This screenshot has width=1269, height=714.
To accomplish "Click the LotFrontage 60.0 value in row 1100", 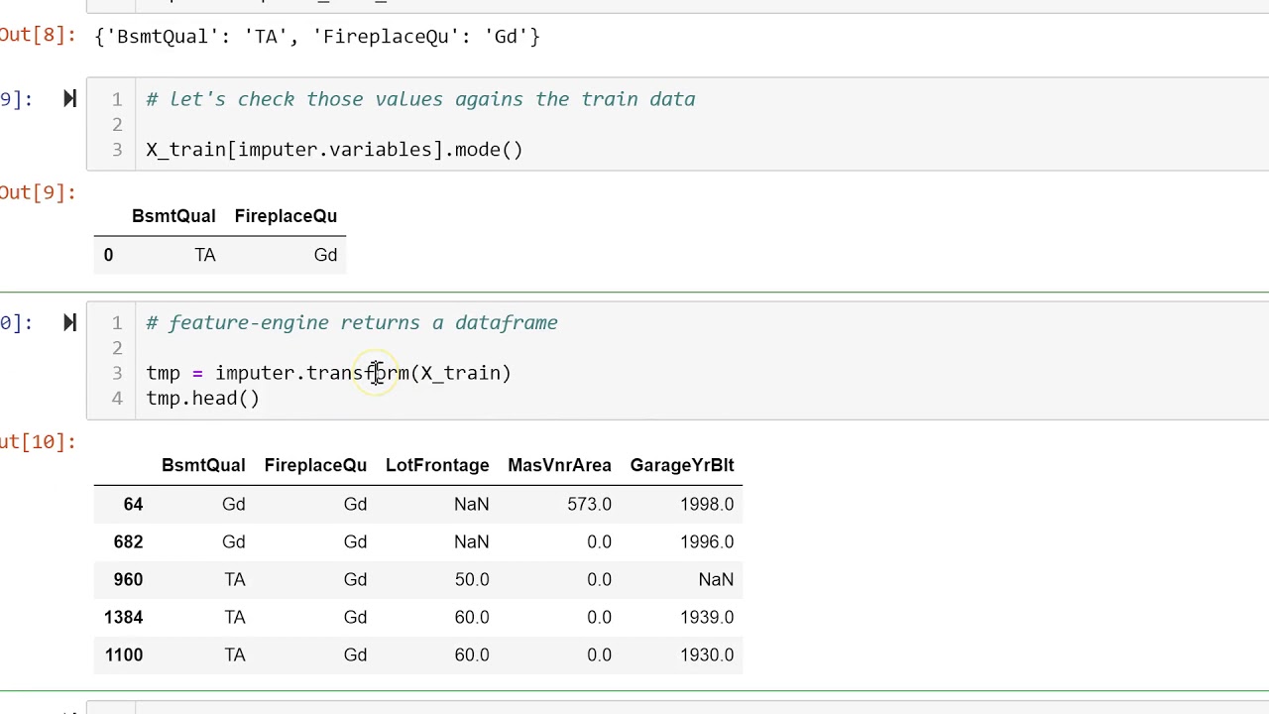I will coord(472,654).
